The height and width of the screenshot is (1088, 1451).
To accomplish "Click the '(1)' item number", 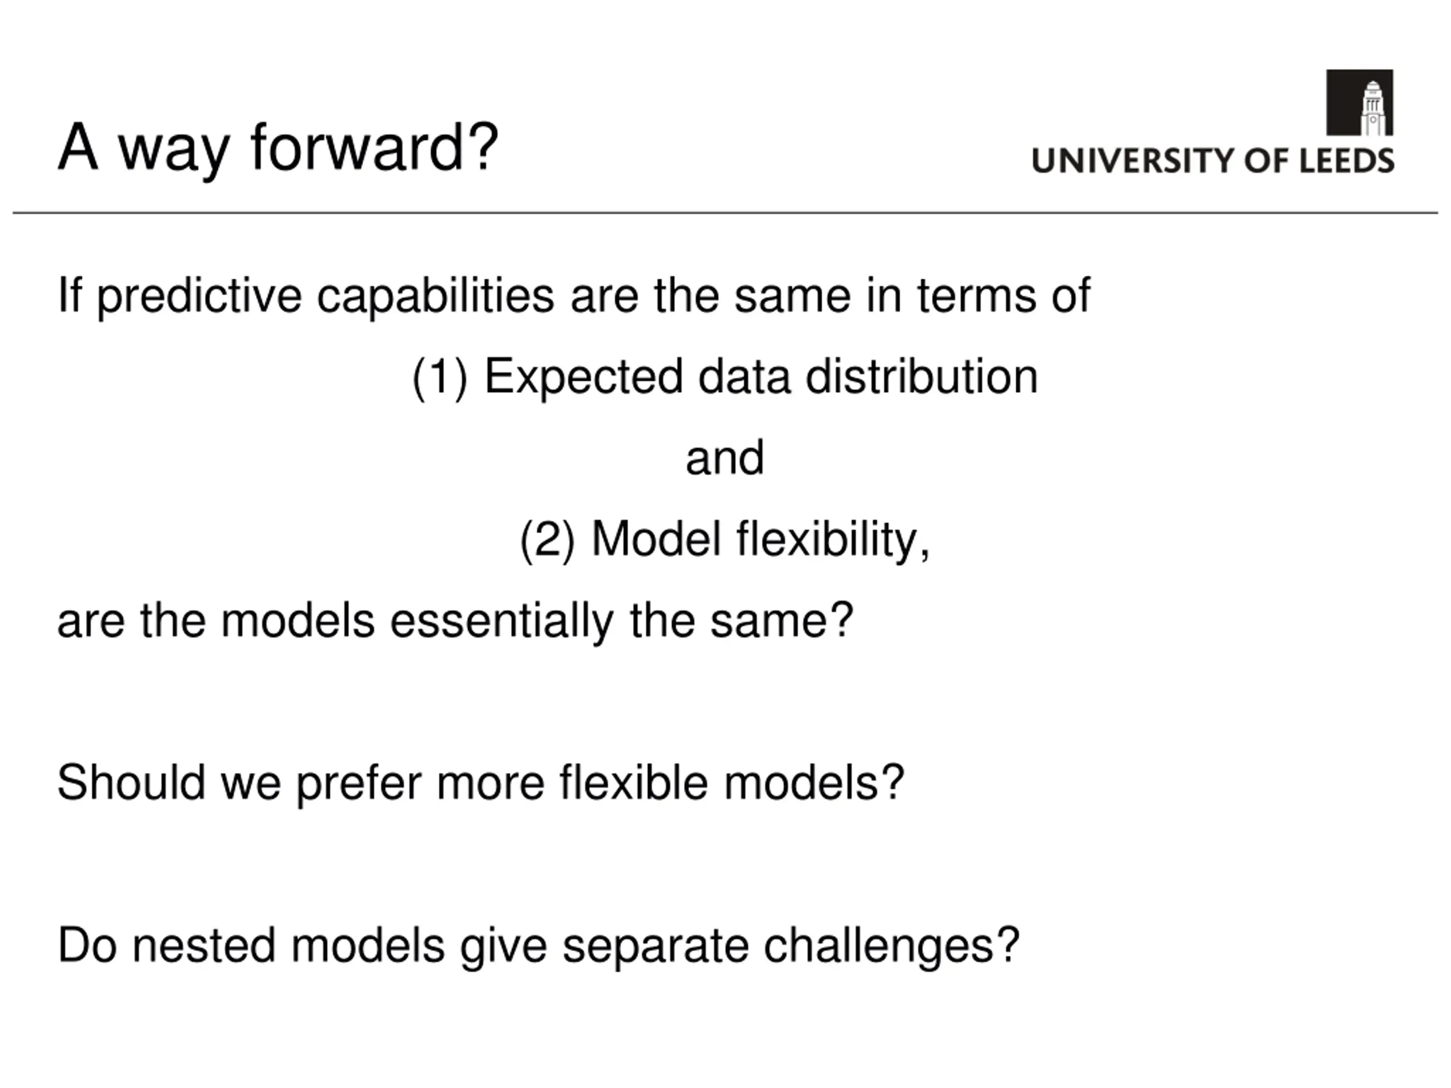I will [440, 378].
